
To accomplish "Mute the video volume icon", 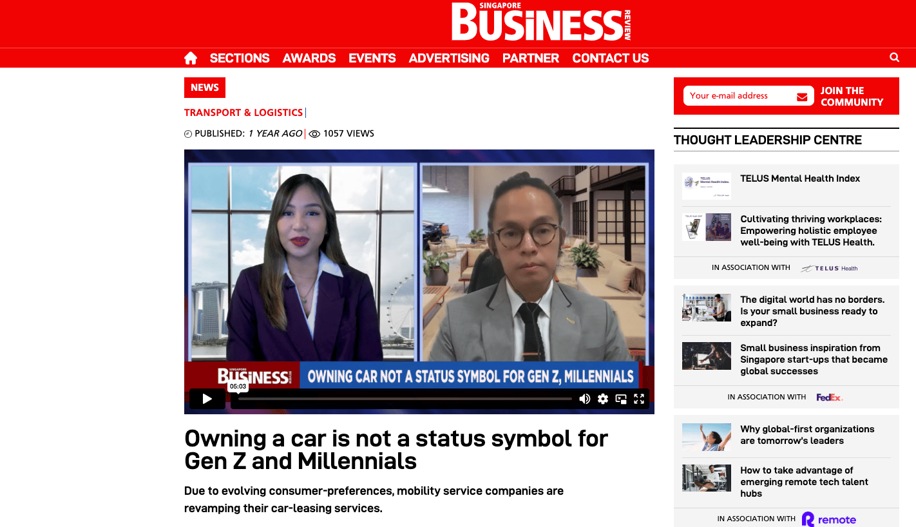I will (x=585, y=399).
